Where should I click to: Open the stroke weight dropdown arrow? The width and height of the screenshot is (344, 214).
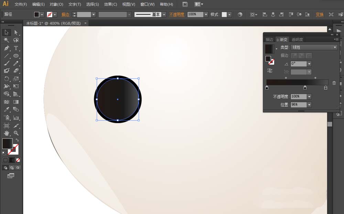click(94, 14)
